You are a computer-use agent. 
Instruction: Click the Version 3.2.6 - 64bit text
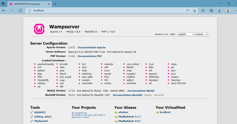tap(165, 34)
